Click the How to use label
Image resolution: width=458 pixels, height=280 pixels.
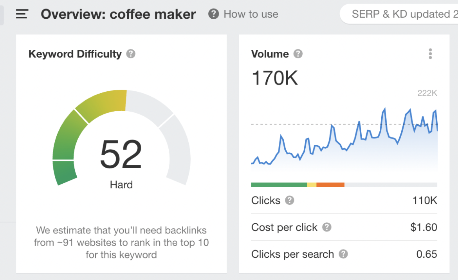tap(251, 14)
